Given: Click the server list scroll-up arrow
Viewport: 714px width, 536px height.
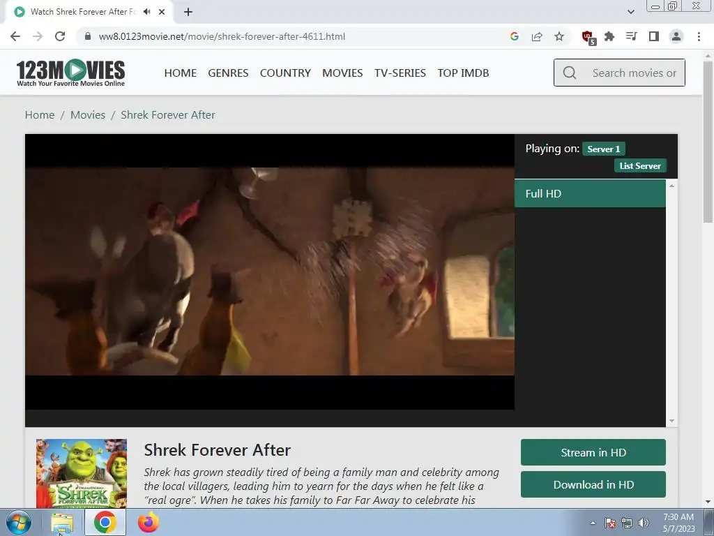Looking at the screenshot, I should point(671,186).
